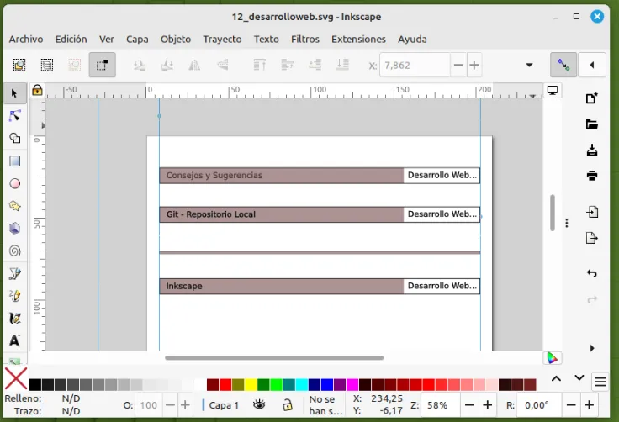Open snapping options popover arrow
The image size is (619, 422).
pos(592,65)
